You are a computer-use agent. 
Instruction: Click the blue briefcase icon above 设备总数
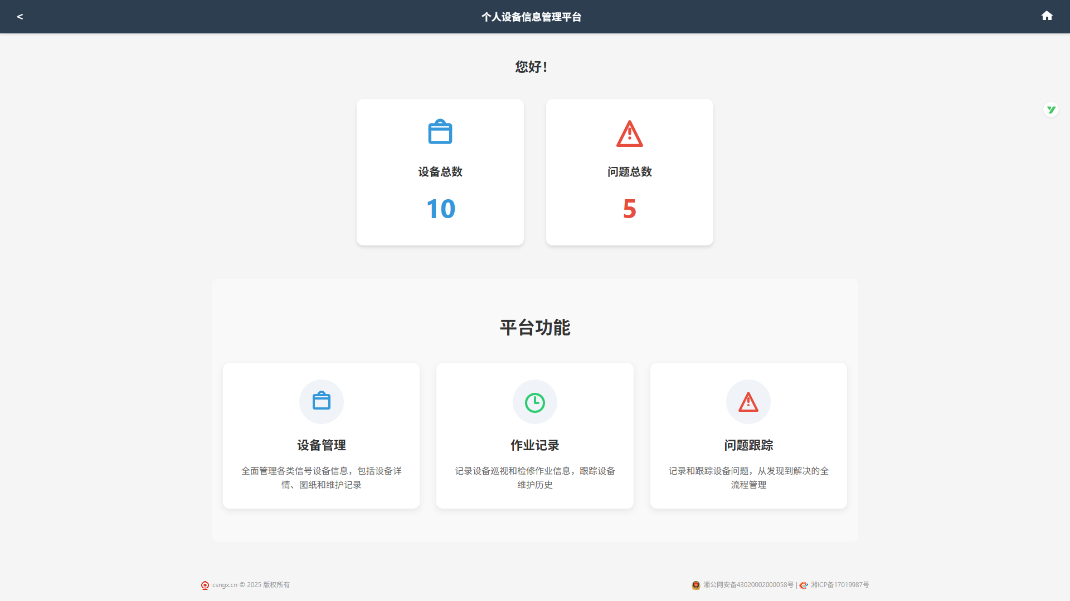tap(440, 132)
